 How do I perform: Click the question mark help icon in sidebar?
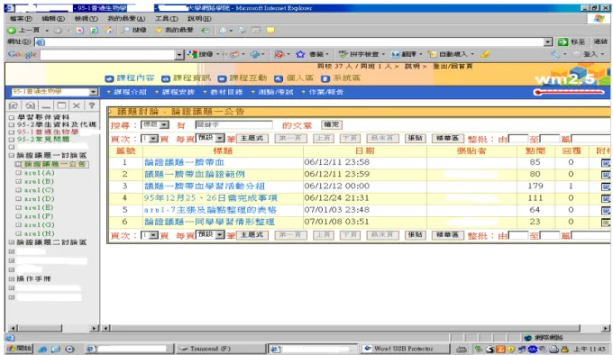[x=91, y=105]
